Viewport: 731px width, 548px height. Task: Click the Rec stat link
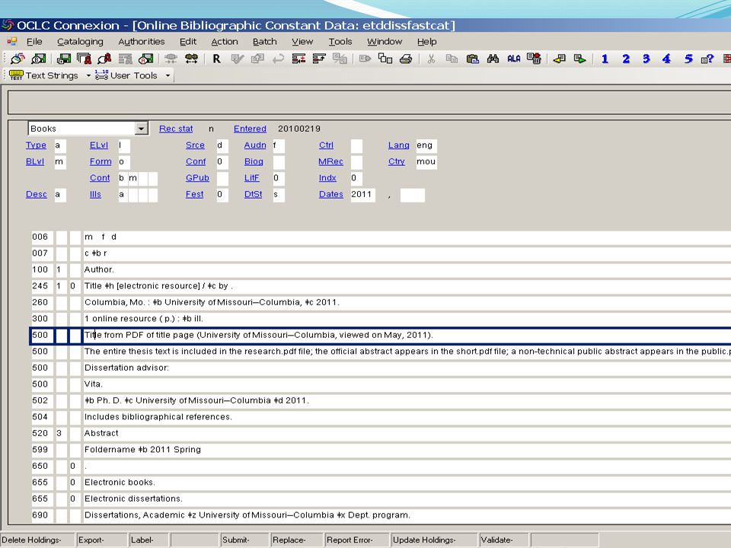coord(176,129)
